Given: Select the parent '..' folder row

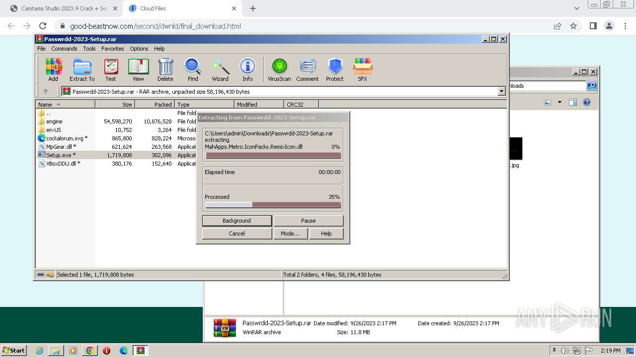Looking at the screenshot, I should (x=117, y=113).
